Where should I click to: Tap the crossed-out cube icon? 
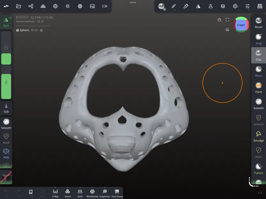pos(6,177)
